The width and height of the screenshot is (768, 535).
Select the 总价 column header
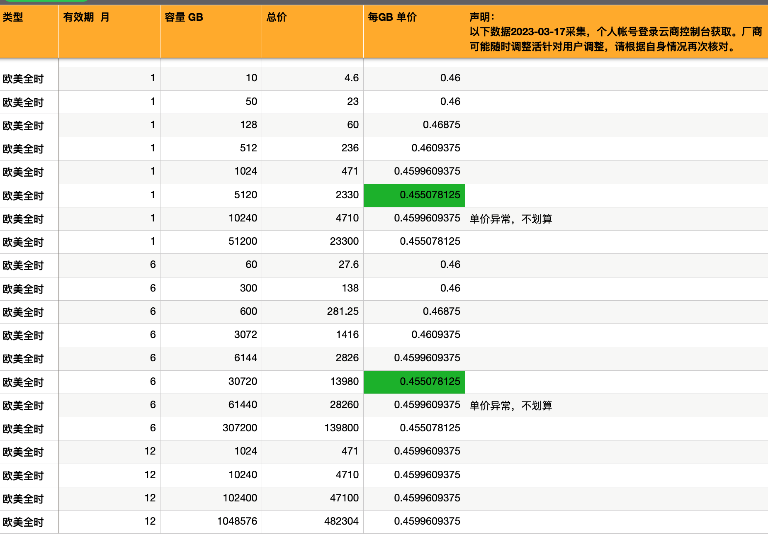(313, 32)
